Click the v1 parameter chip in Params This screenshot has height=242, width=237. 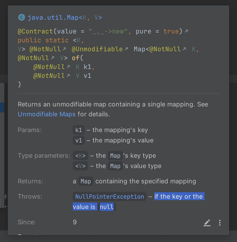(79, 140)
